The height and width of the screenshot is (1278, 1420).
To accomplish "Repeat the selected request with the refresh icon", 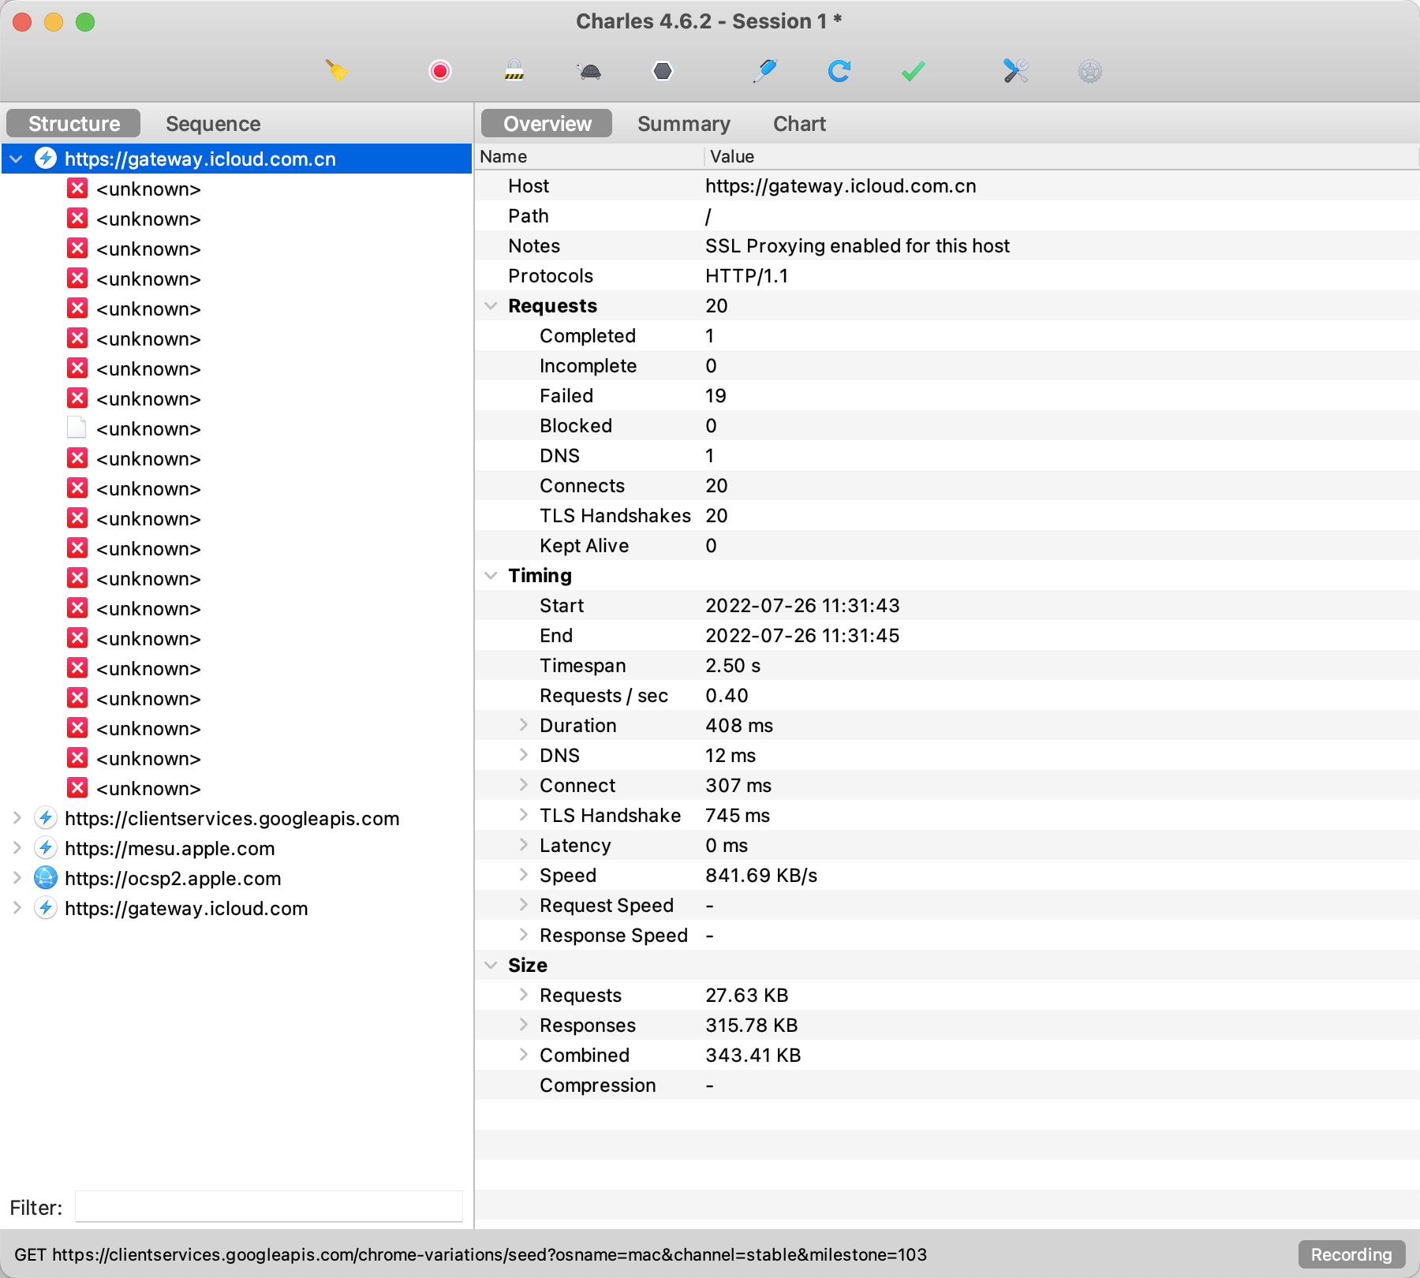I will click(839, 71).
